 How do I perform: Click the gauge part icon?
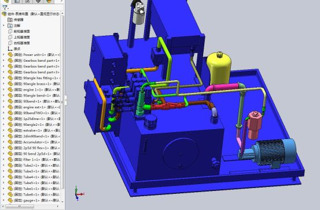click(x=10, y=200)
